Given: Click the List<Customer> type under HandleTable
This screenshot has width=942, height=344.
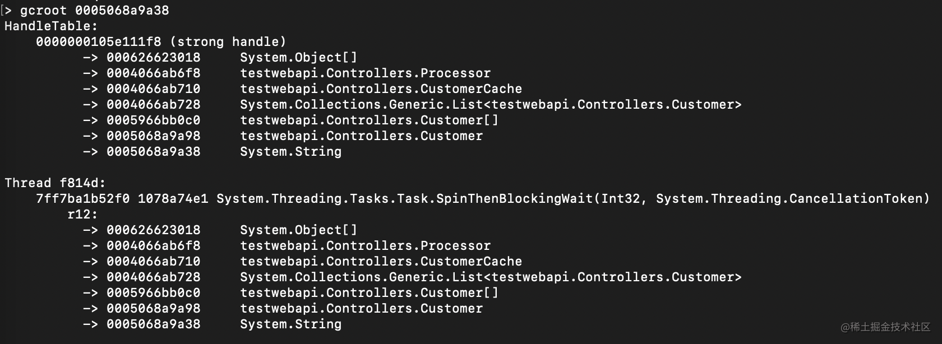Looking at the screenshot, I should tap(491, 105).
